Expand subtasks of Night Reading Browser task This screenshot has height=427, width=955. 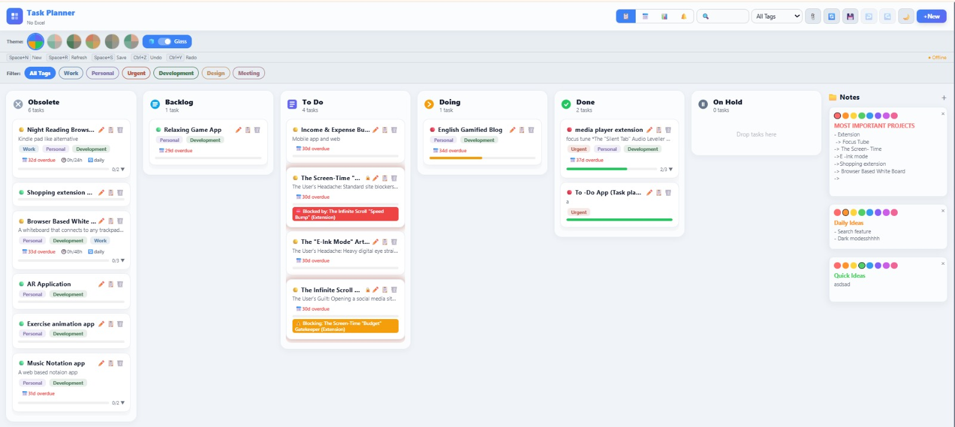122,169
